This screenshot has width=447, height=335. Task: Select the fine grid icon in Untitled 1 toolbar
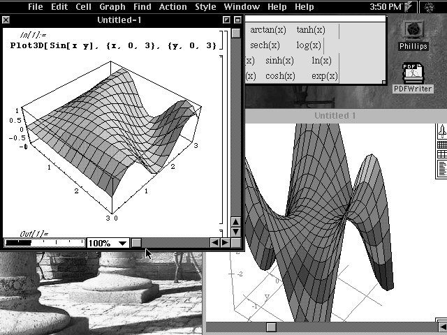tap(442, 144)
